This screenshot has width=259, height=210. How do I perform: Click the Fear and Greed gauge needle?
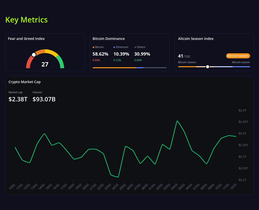pyautogui.click(x=34, y=54)
